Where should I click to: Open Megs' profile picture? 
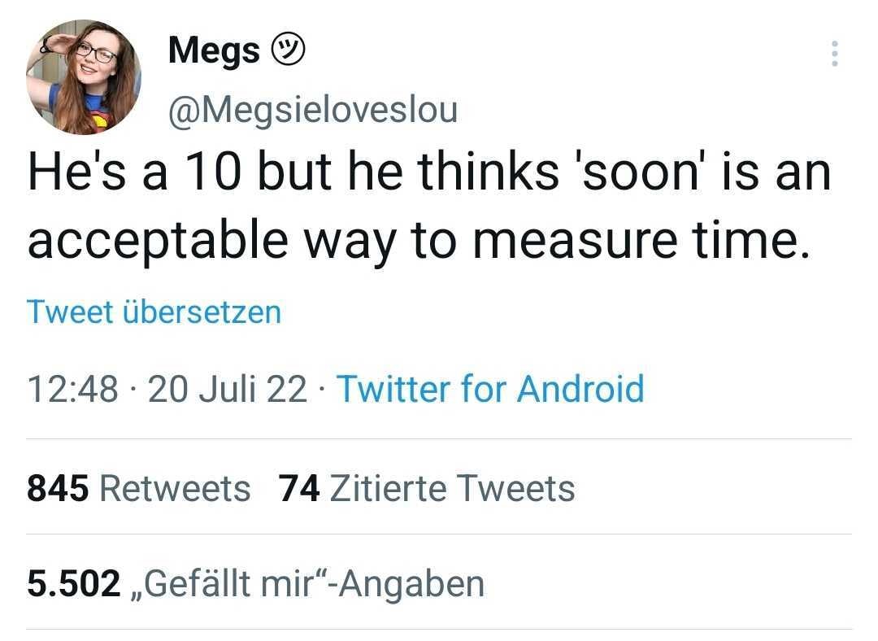tap(84, 77)
